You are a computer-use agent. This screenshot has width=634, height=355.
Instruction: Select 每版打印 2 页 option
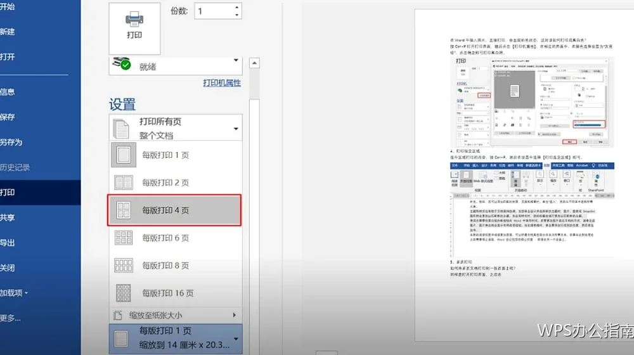point(176,183)
